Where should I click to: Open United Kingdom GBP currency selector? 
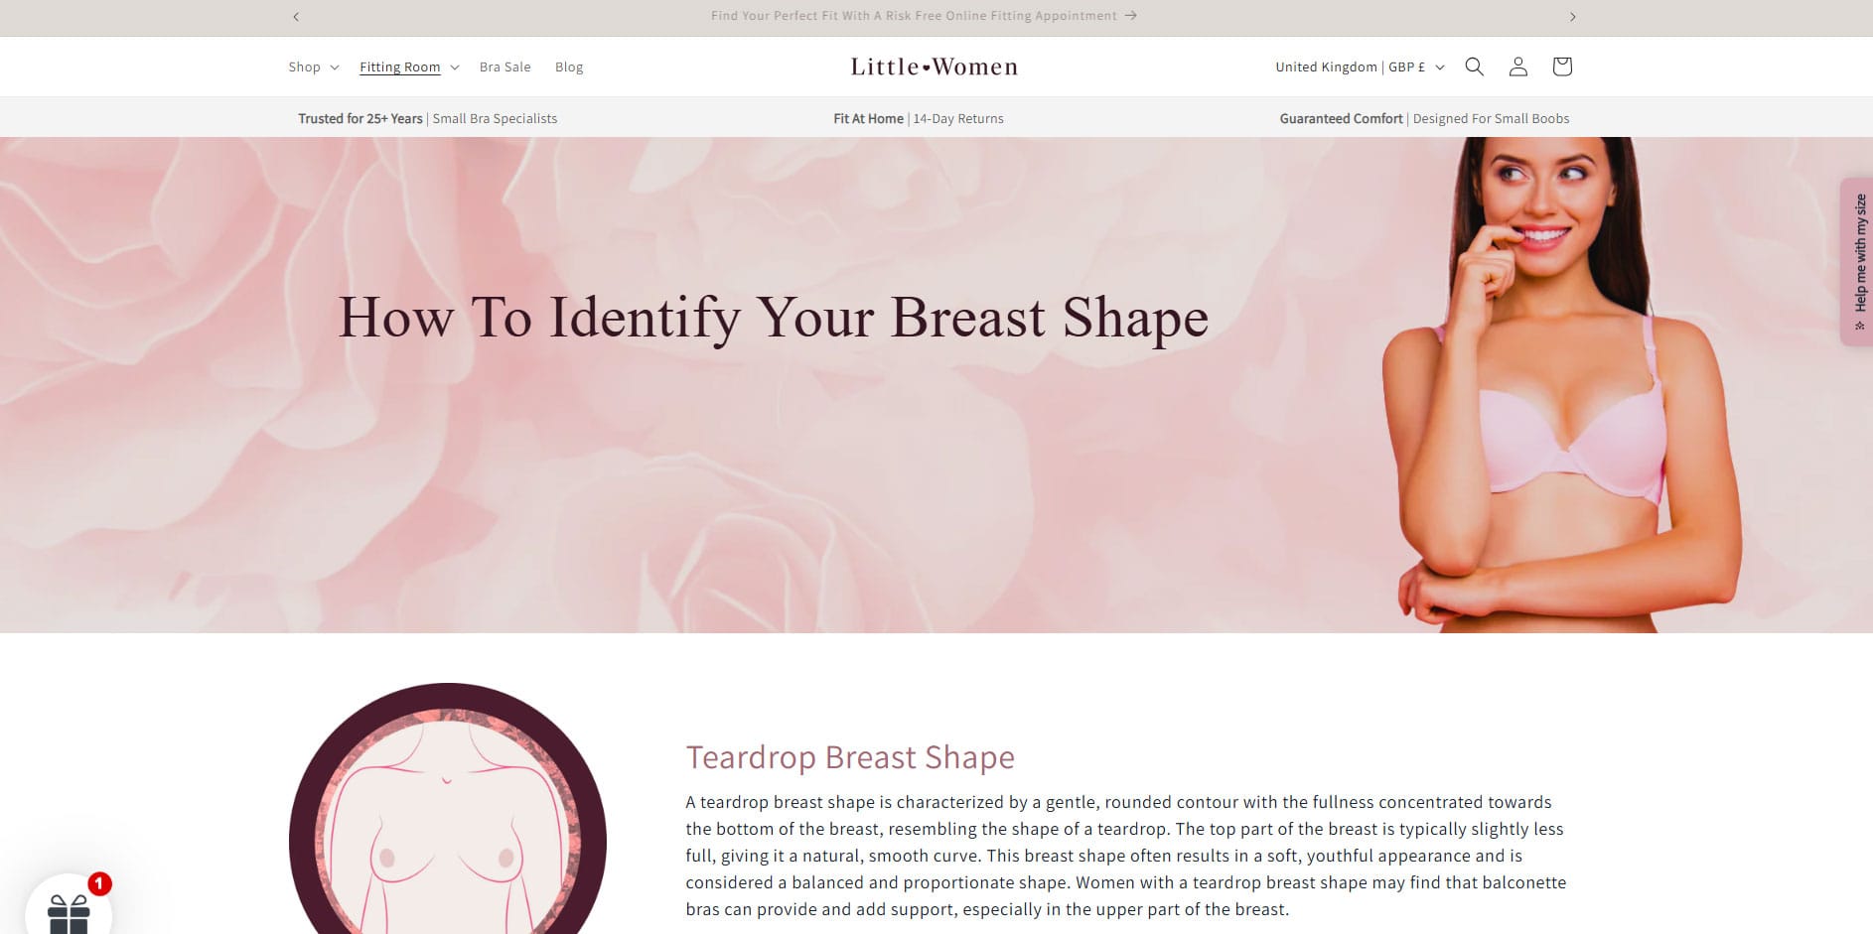pyautogui.click(x=1360, y=67)
